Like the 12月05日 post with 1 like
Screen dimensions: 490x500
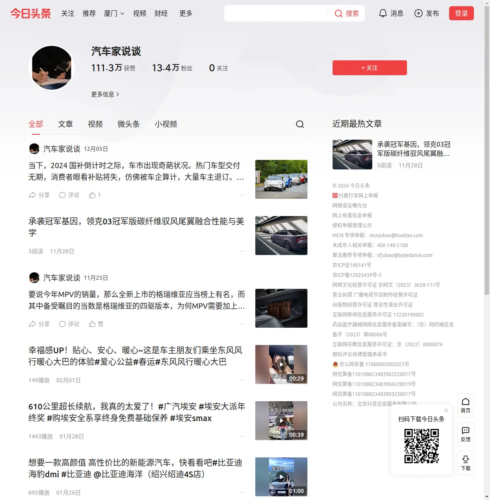point(95,195)
